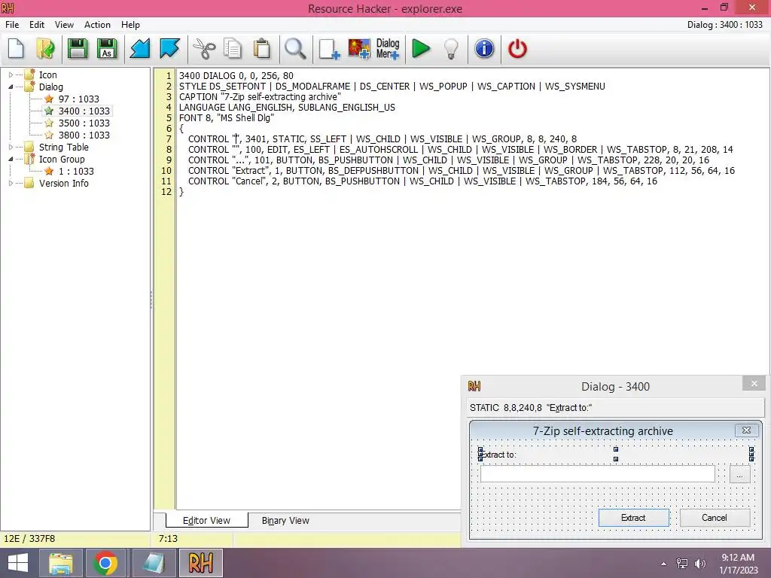Open Find with the magnifying glass icon

pos(295,49)
